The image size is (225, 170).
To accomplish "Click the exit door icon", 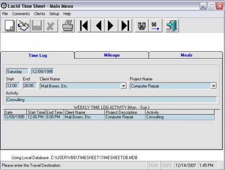I will 172,25.
